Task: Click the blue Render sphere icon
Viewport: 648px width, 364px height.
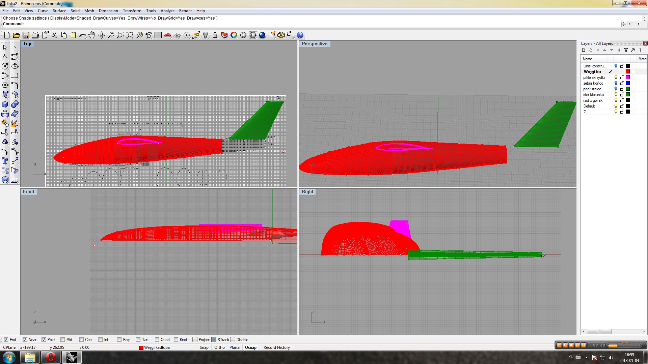Action: tap(262, 35)
